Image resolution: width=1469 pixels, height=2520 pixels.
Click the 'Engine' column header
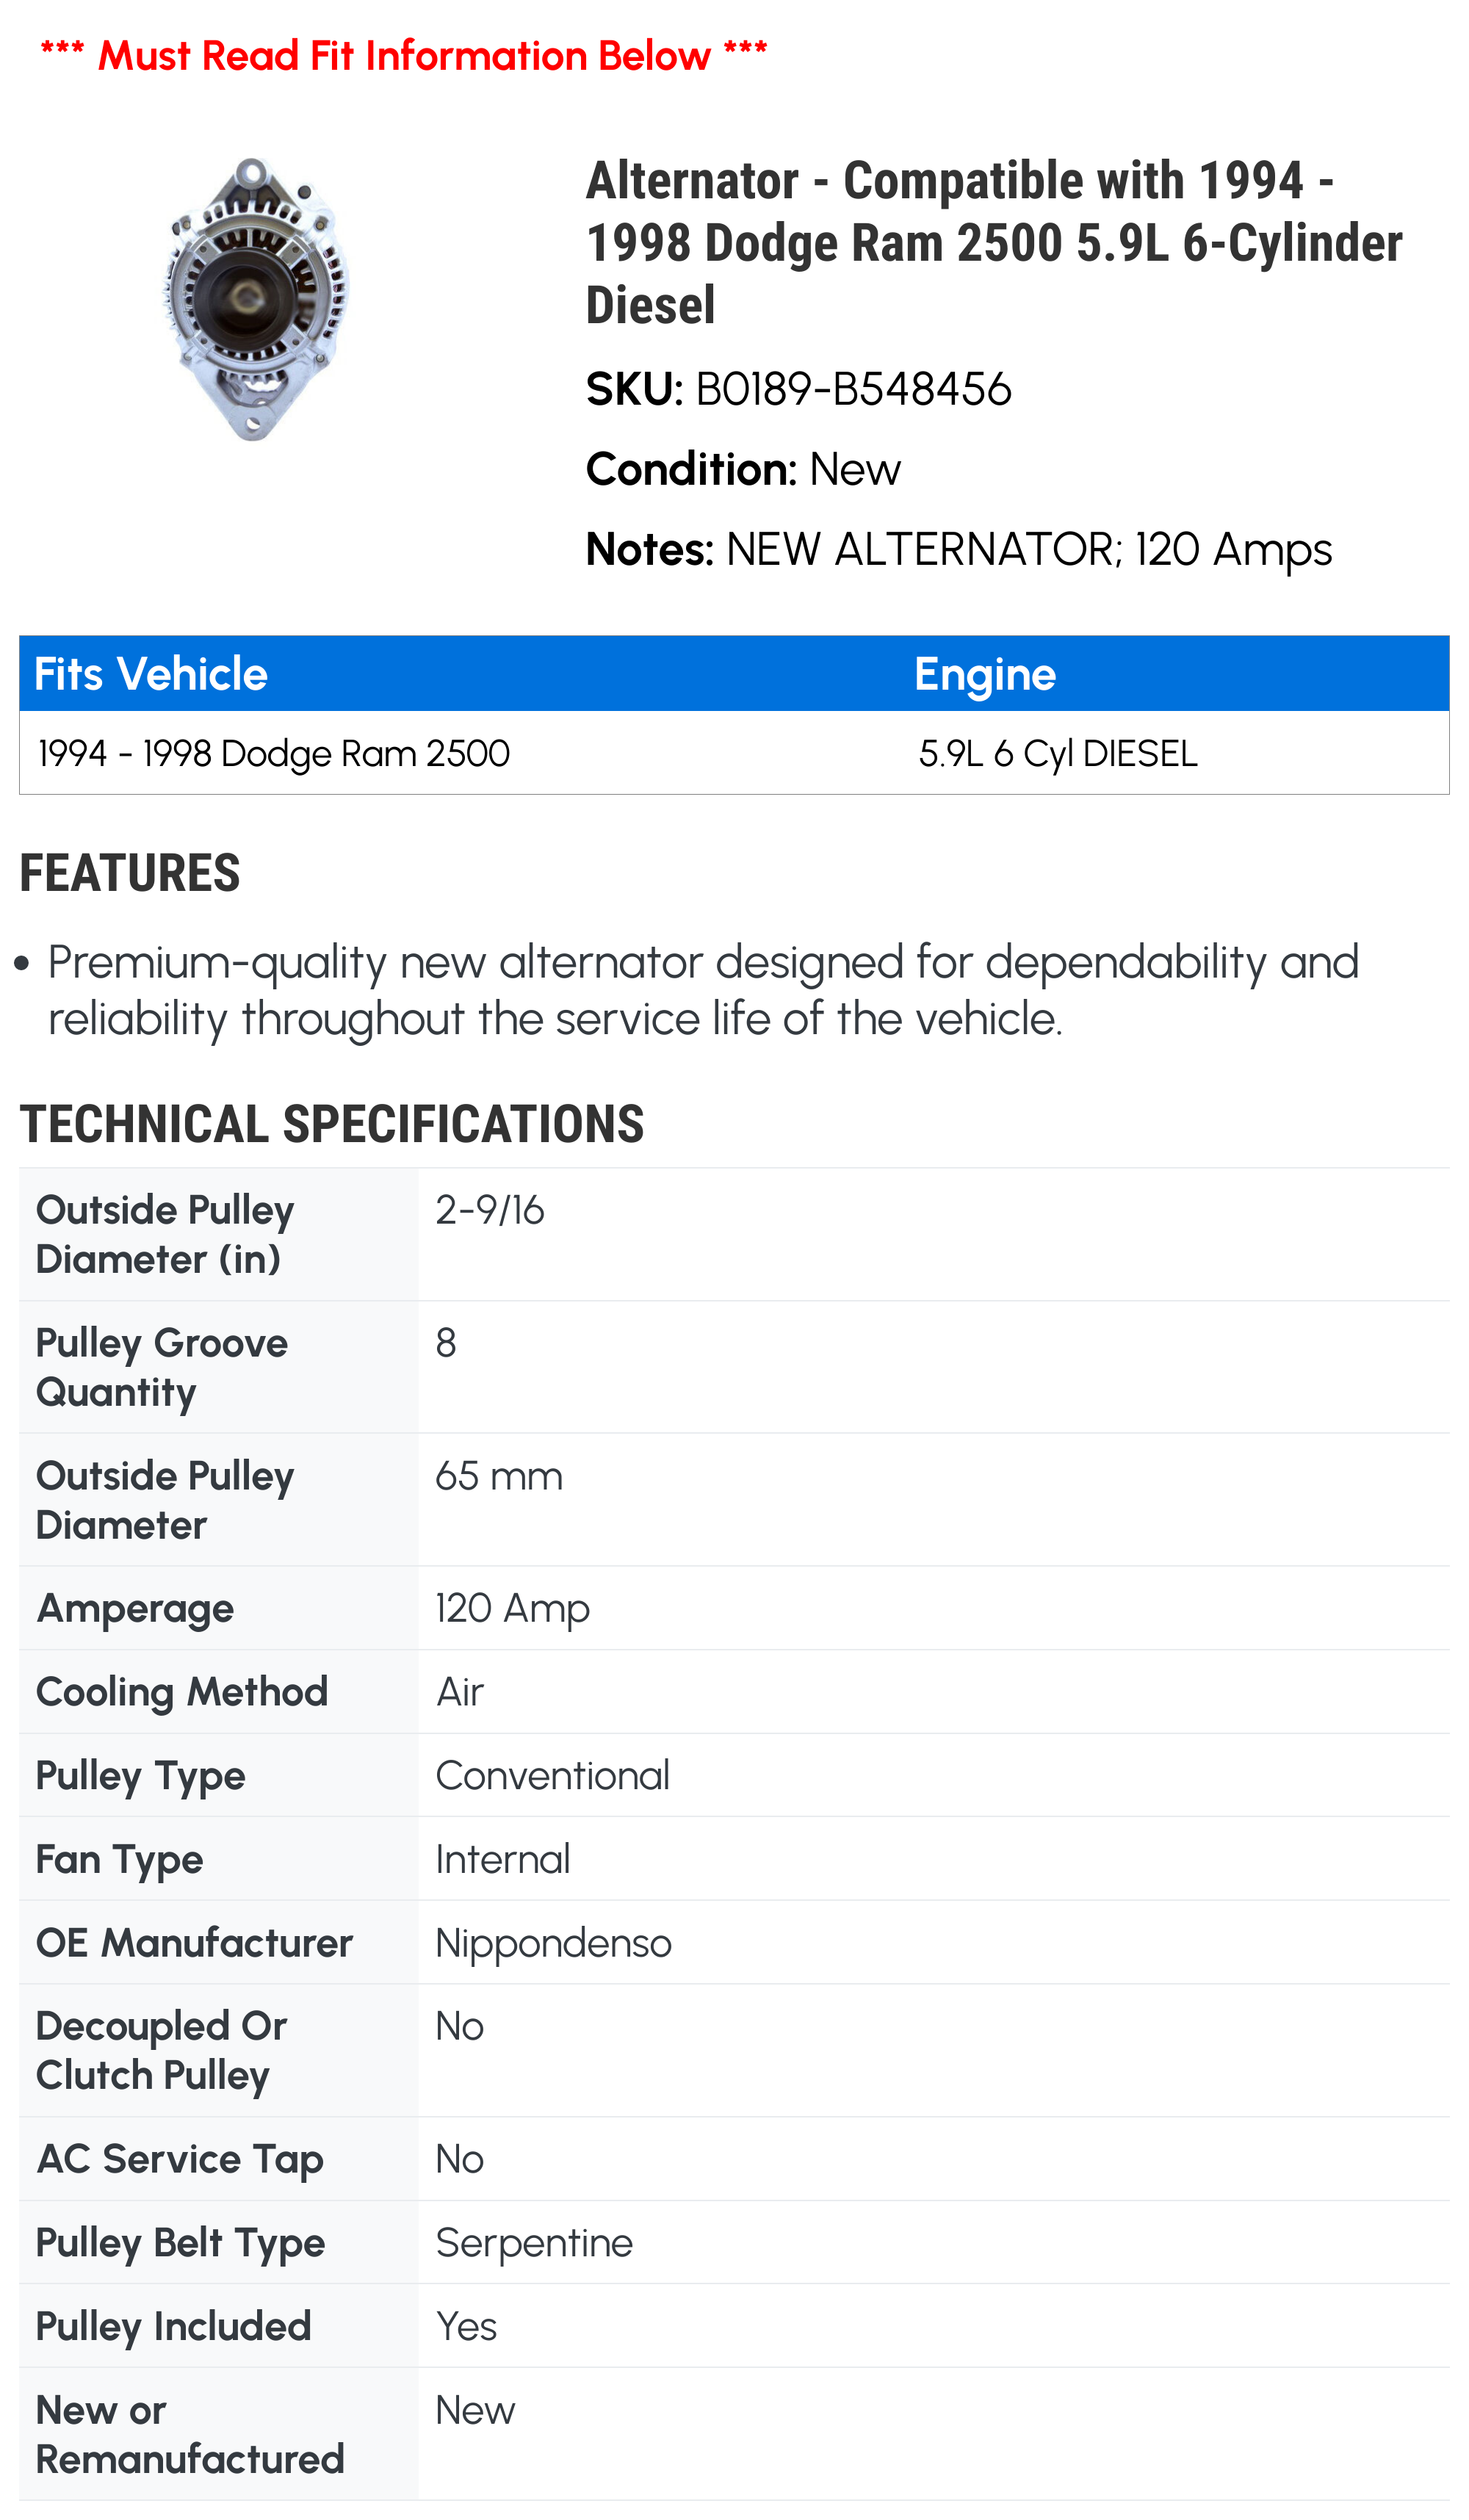[x=984, y=674]
